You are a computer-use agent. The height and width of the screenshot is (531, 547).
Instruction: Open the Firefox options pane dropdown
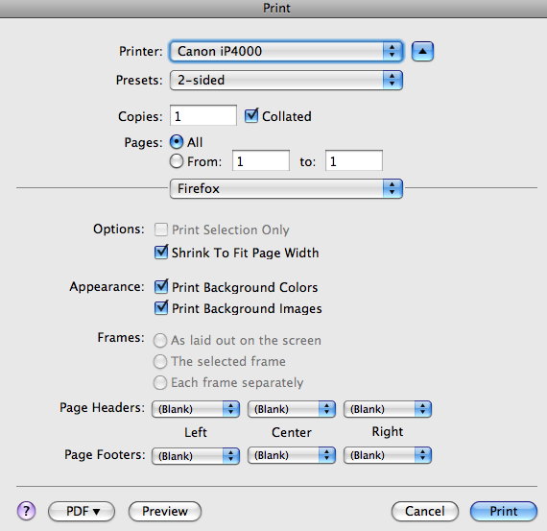click(x=286, y=188)
